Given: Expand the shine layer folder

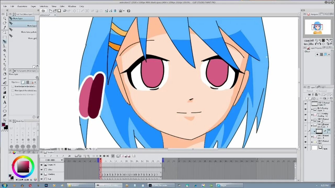Looking at the screenshot, I should [312, 109].
